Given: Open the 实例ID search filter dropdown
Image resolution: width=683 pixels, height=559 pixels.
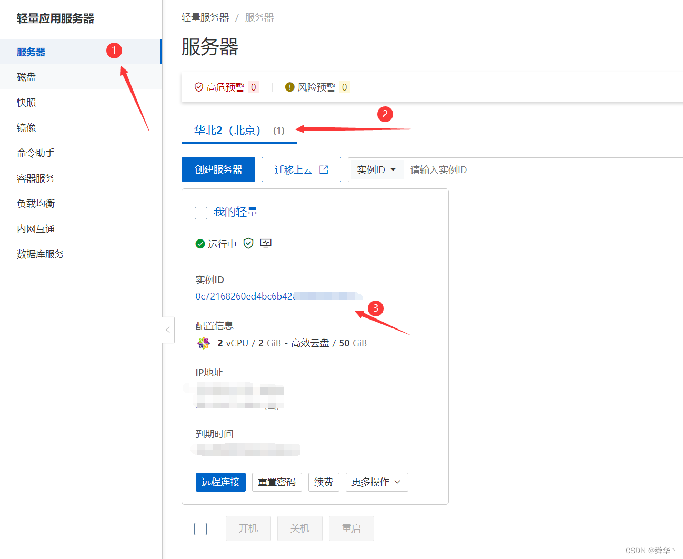Looking at the screenshot, I should 377,169.
